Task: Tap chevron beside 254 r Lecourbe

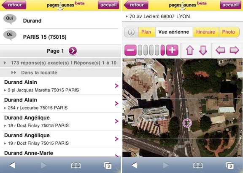Action: tap(117, 104)
